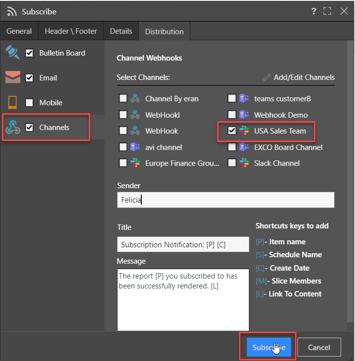Click the Channels webhook icon in sidebar

point(13,127)
